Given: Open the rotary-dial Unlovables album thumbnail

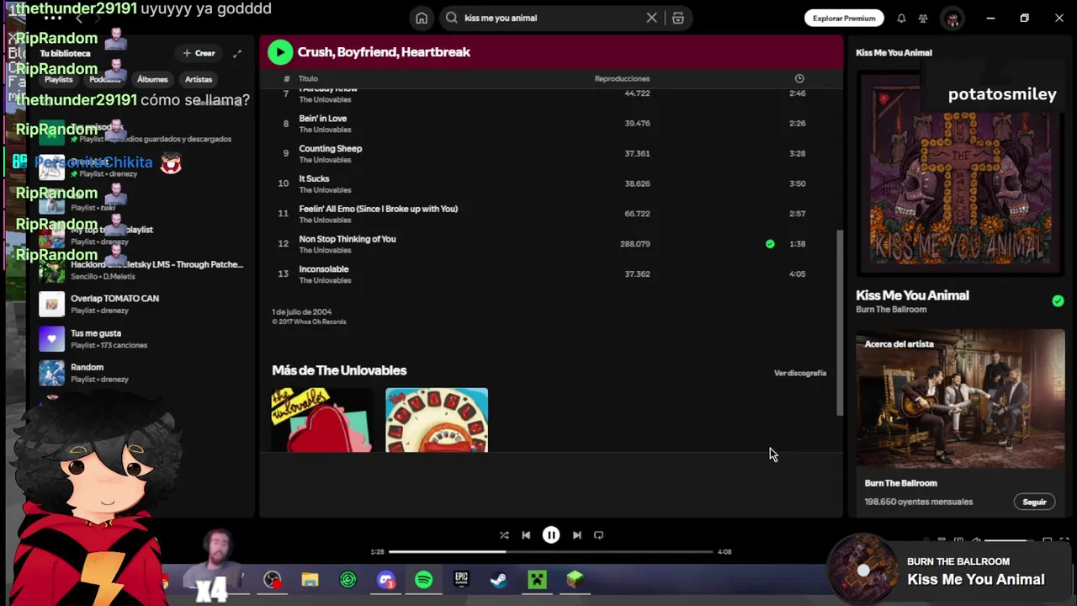Looking at the screenshot, I should 437,420.
